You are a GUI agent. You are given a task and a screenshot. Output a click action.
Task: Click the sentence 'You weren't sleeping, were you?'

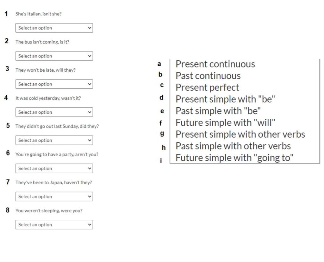pyautogui.click(x=49, y=211)
